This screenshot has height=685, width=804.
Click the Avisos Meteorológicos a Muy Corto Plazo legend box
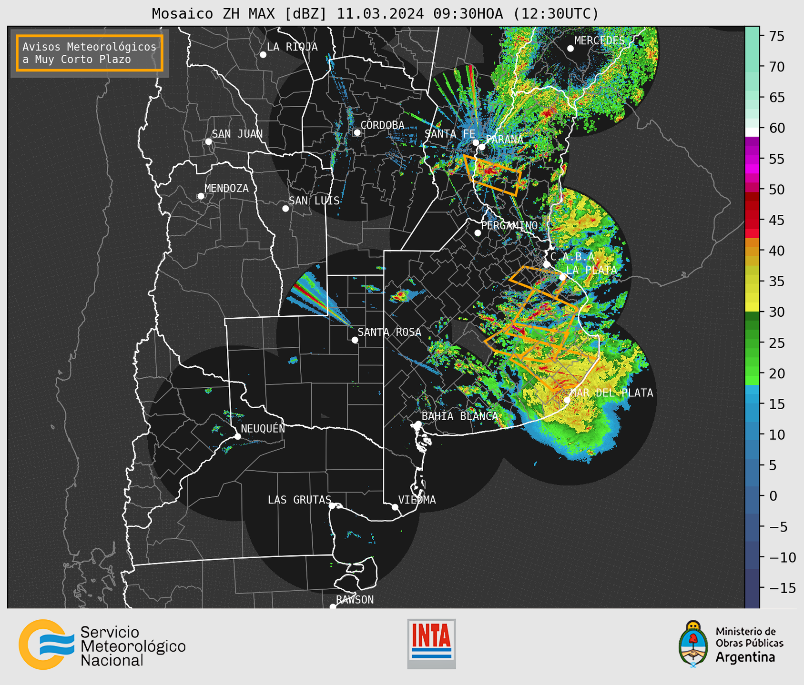click(x=90, y=53)
